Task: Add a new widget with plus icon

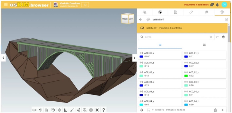Action: click(222, 110)
